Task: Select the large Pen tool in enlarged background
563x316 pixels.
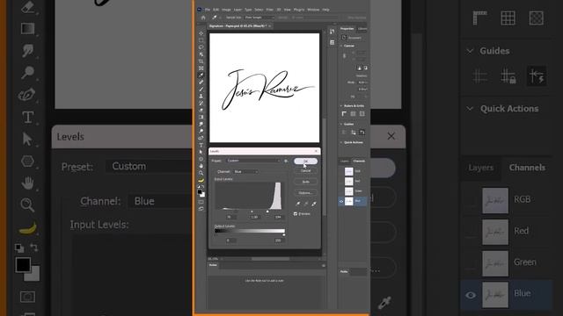Action: tap(27, 95)
